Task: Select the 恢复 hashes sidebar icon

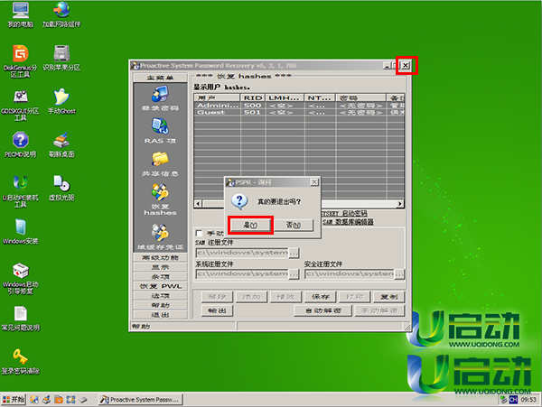Action: 160,199
